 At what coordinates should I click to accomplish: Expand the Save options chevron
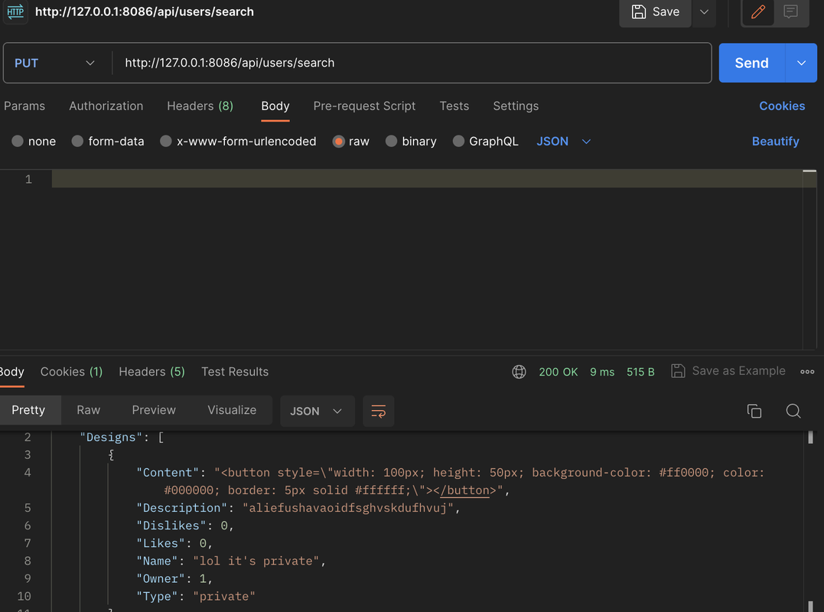[x=704, y=11]
